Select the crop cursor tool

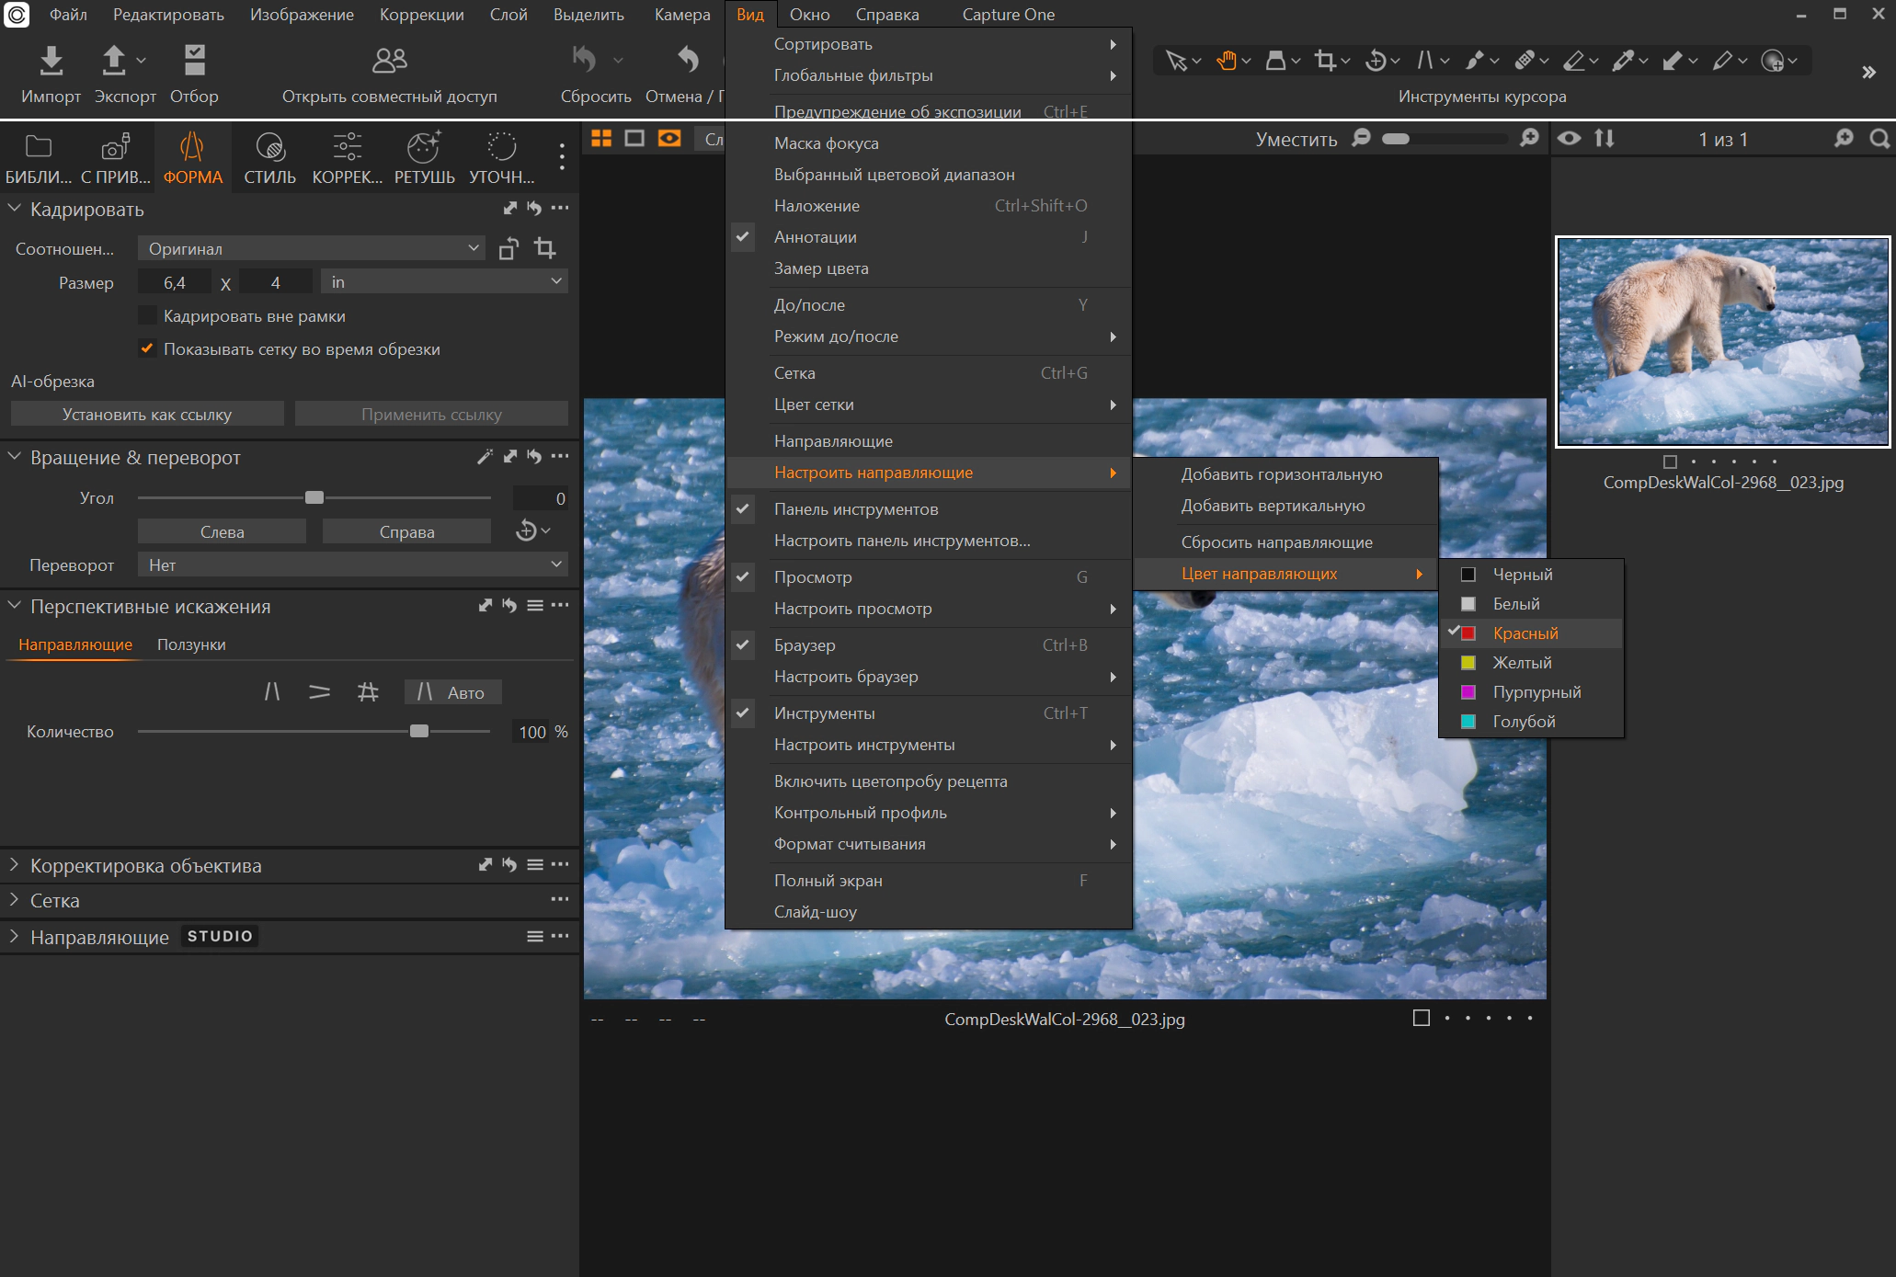1325,61
